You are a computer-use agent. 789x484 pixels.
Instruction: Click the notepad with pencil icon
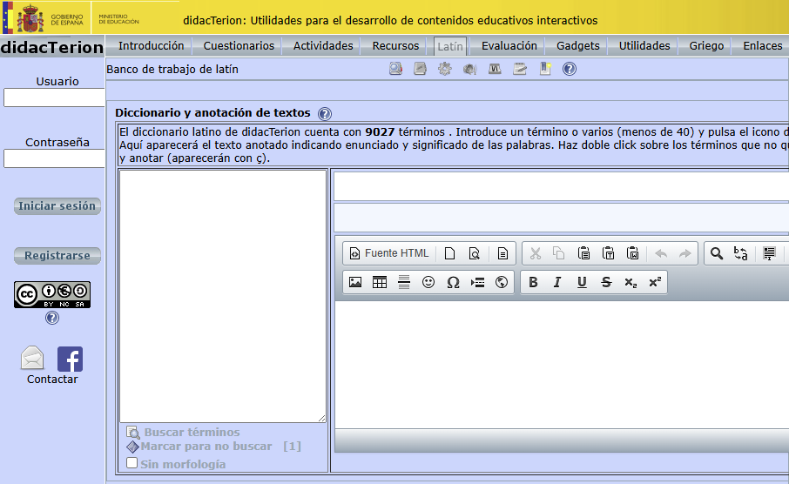pyautogui.click(x=520, y=69)
